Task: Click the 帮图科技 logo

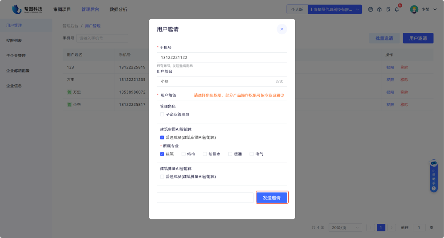Action: point(27,9)
